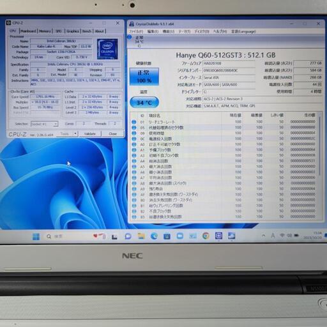Select the CPU tab in CPU-Z
The width and height of the screenshot is (327, 327).
[x=13, y=31]
